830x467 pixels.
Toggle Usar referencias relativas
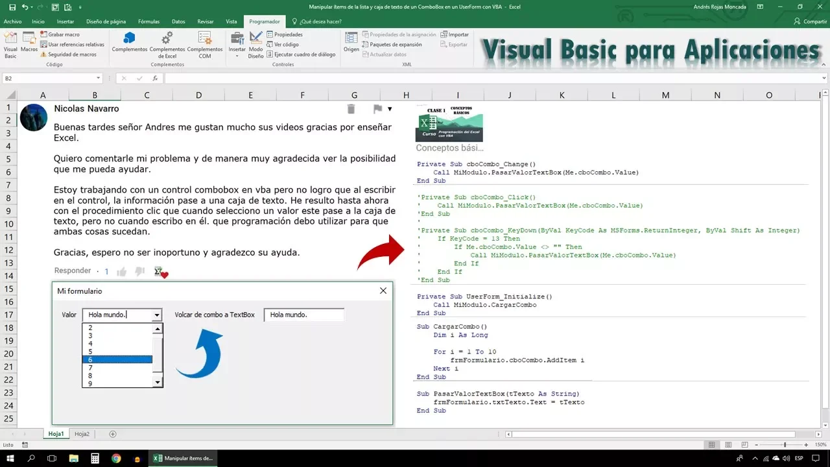click(x=72, y=45)
